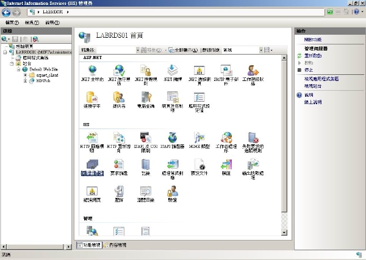Click the Connections pane horizontal scrollbar

(x=36, y=247)
